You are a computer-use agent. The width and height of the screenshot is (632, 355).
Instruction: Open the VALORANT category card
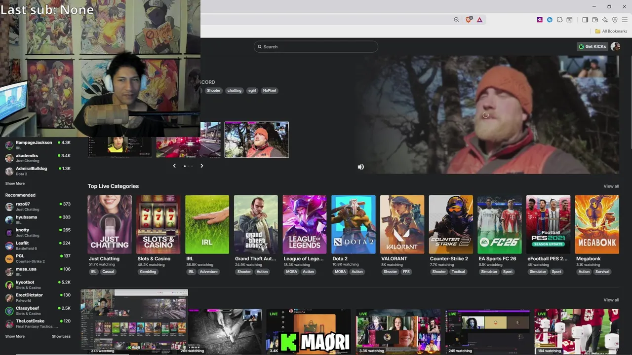point(402,224)
